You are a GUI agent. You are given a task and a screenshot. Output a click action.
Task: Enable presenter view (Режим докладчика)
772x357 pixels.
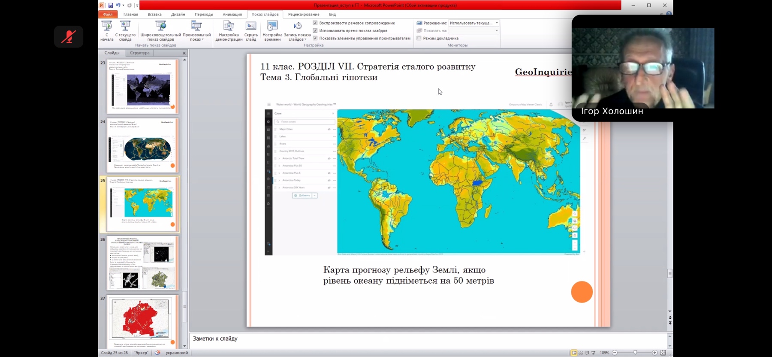[419, 38]
